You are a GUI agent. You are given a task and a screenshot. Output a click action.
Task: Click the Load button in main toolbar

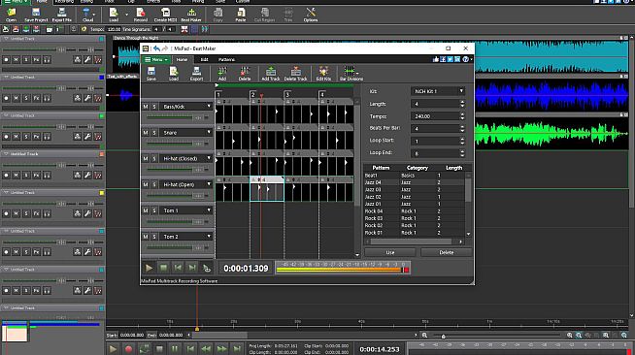pos(114,15)
